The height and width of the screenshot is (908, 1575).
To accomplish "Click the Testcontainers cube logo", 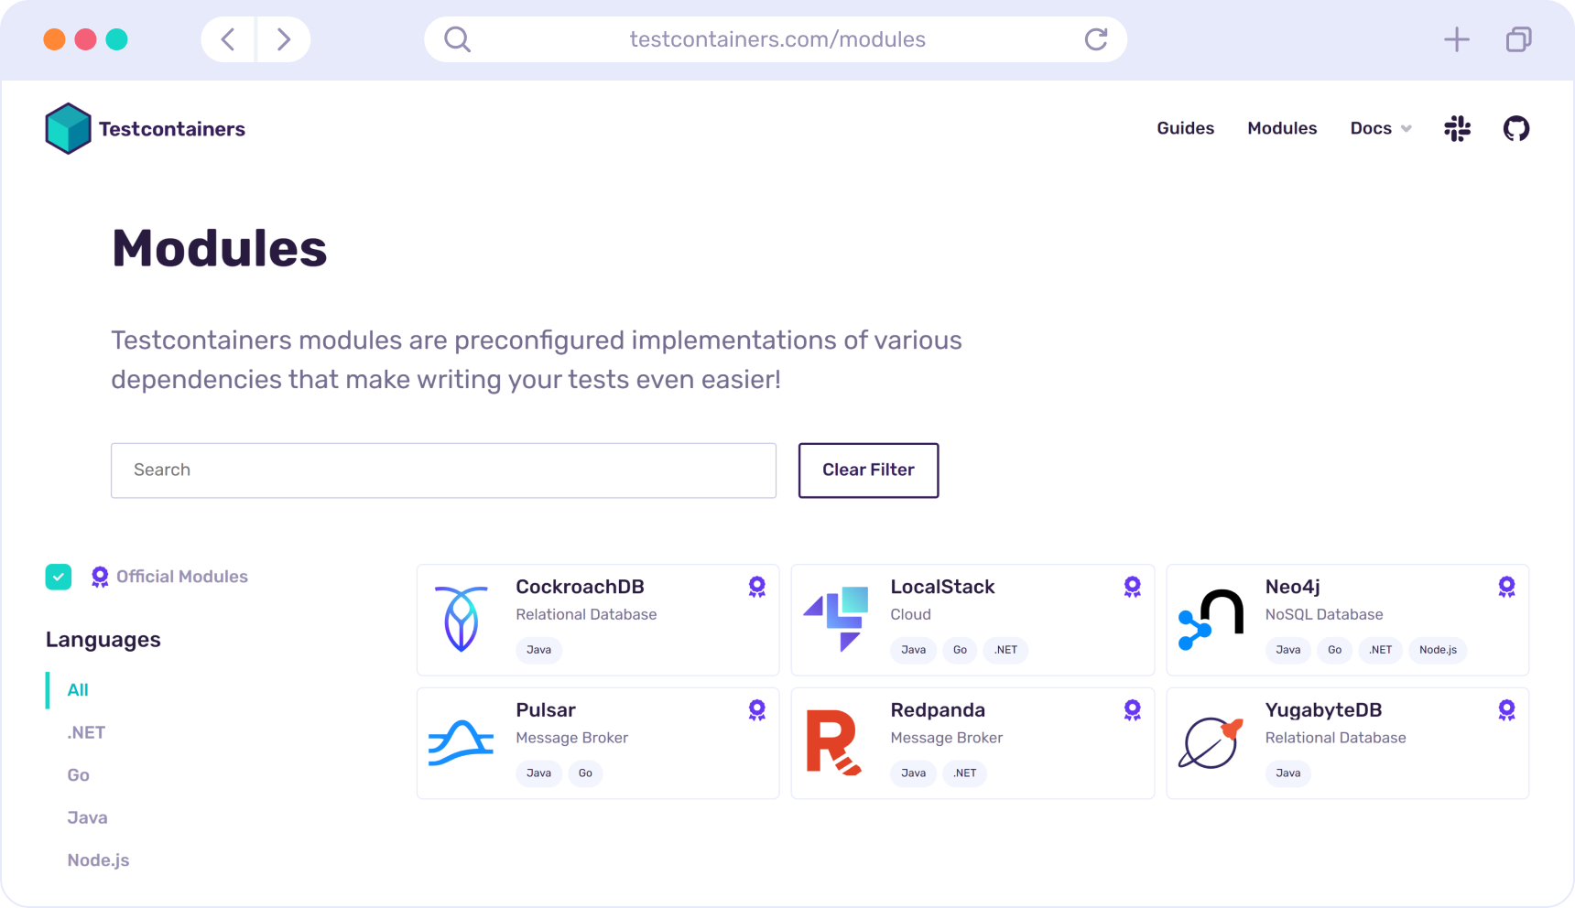I will 68,128.
